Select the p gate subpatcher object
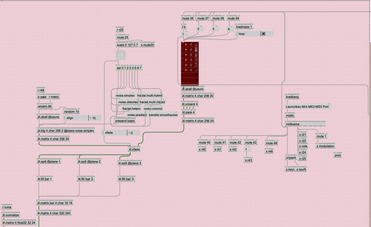 42,97
